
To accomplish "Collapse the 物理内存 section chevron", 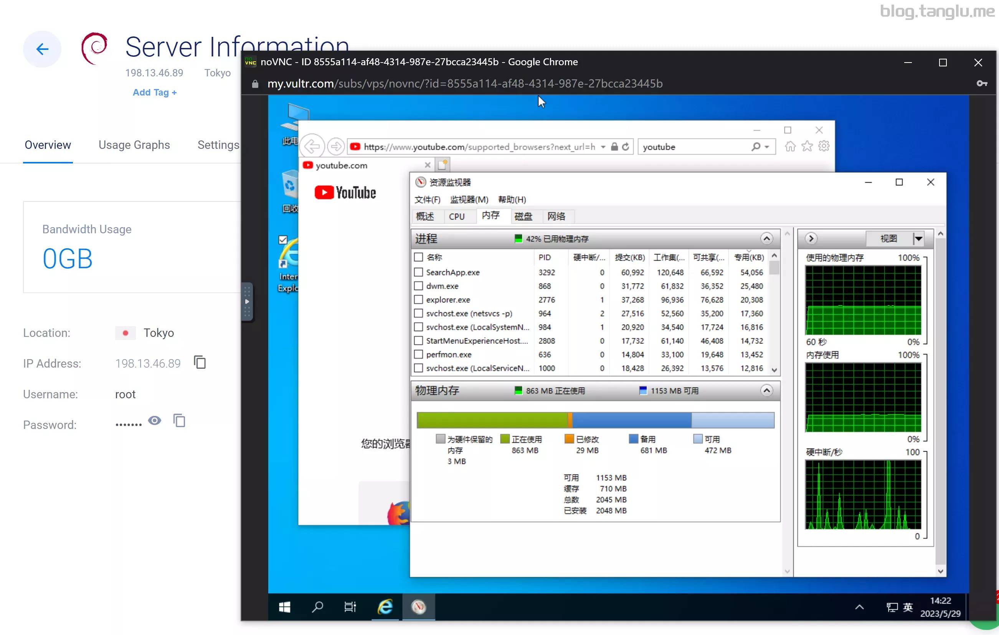I will (766, 390).
